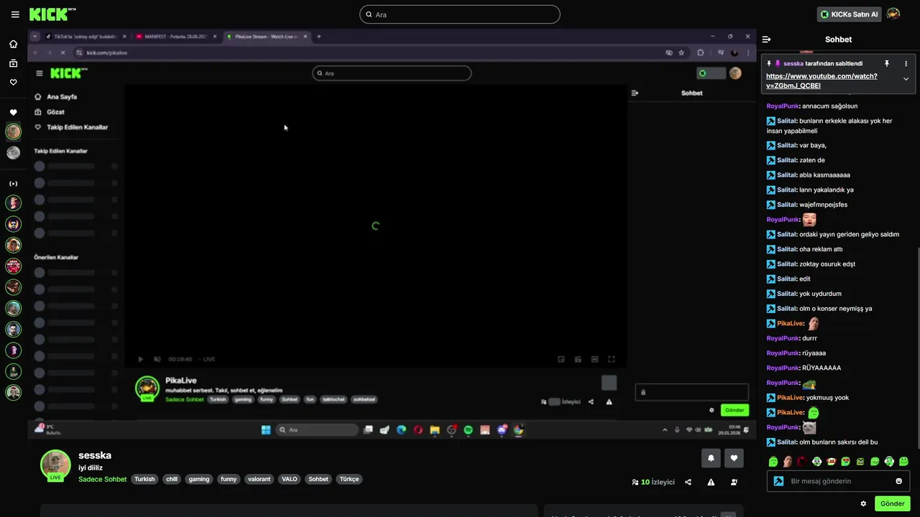The width and height of the screenshot is (920, 517).
Task: Click username RoyalPunk saying annacum sağolsun
Action: click(x=783, y=106)
